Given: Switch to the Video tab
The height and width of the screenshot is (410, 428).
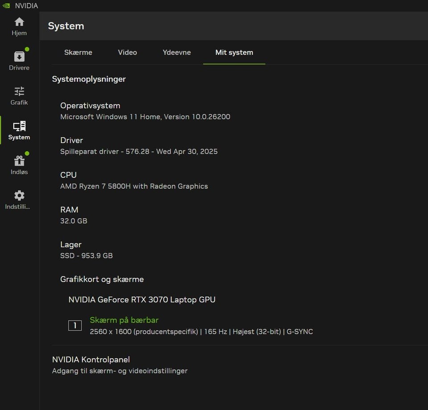Looking at the screenshot, I should point(128,53).
